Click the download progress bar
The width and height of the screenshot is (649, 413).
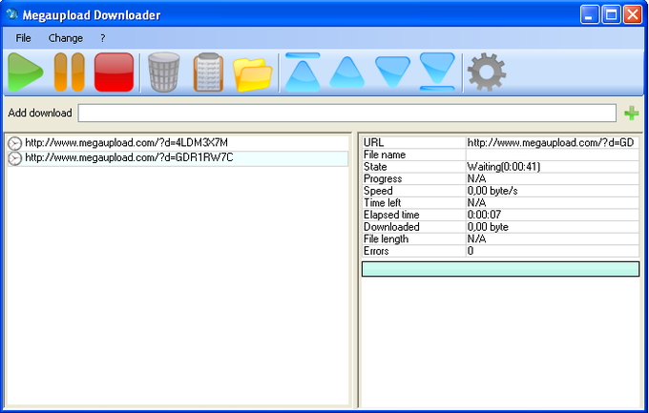(x=500, y=269)
